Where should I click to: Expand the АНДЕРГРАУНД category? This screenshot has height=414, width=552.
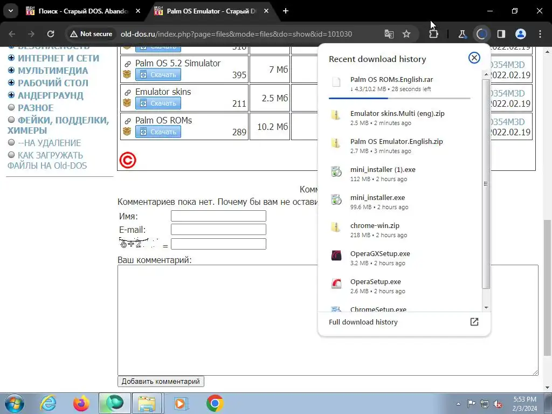point(11,95)
